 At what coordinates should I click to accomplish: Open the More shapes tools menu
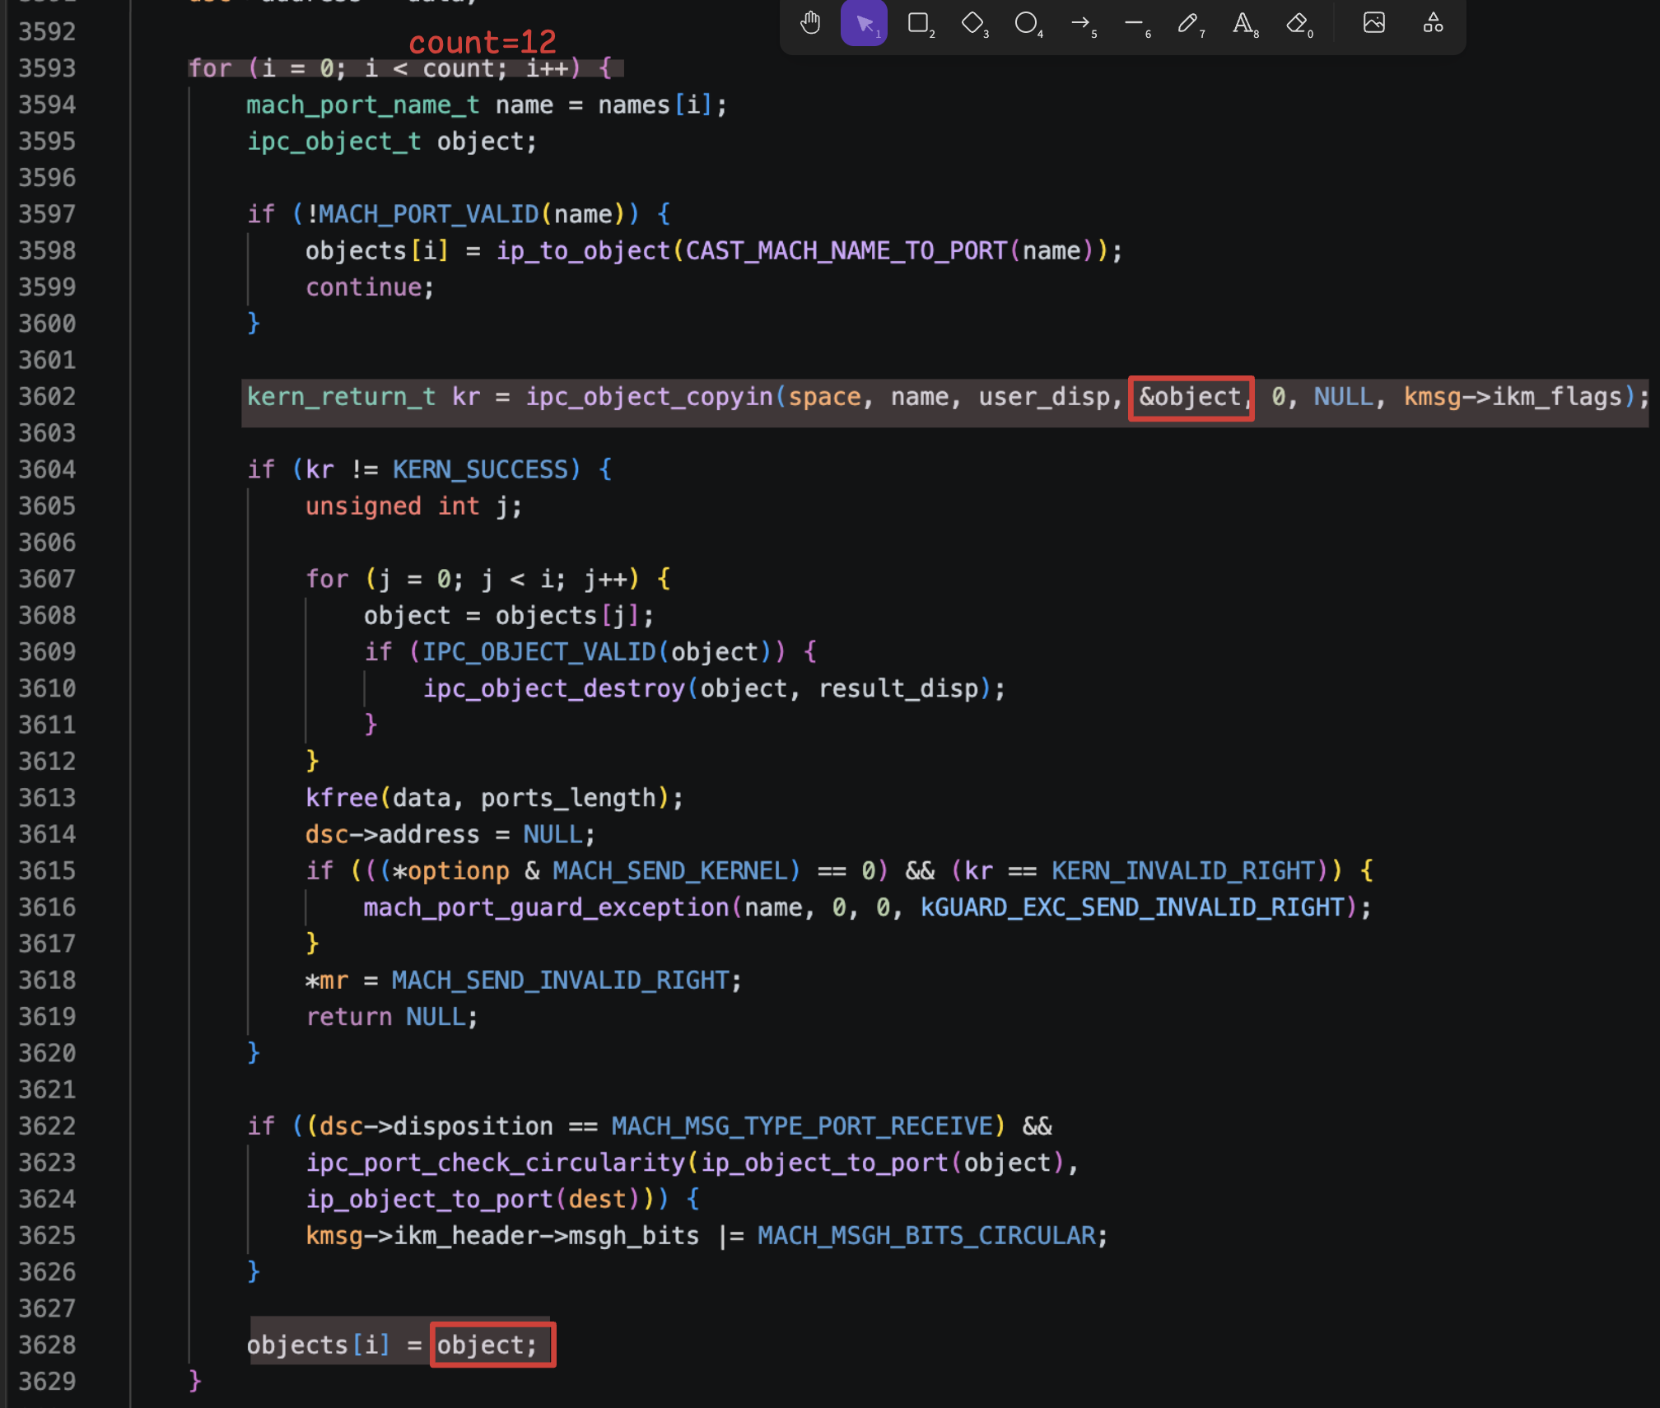(x=1433, y=23)
